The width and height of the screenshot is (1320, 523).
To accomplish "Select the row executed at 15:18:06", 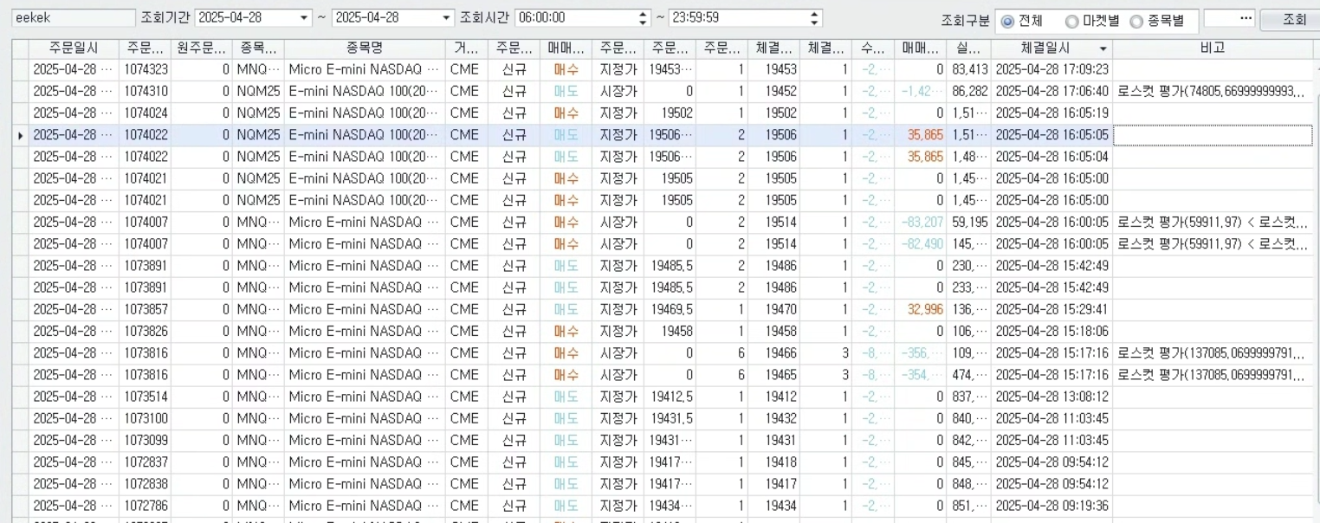I will (x=663, y=332).
